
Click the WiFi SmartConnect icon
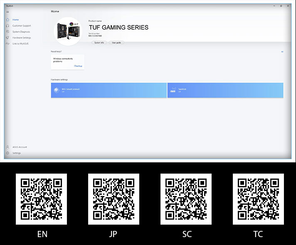(x=56, y=90)
